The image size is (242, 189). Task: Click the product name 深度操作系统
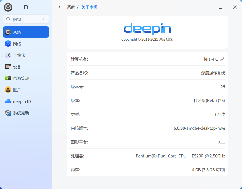213,73
